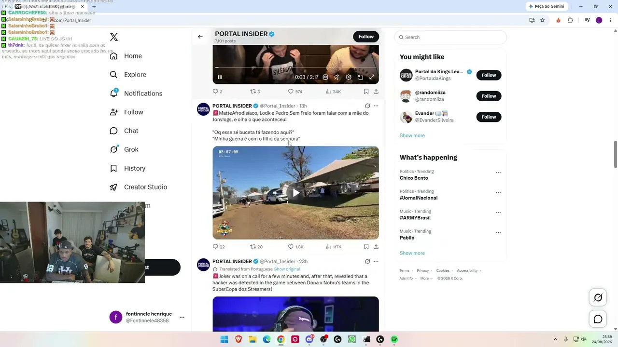Bookmark the post with 1.8K likes
The width and height of the screenshot is (618, 347).
click(x=366, y=247)
